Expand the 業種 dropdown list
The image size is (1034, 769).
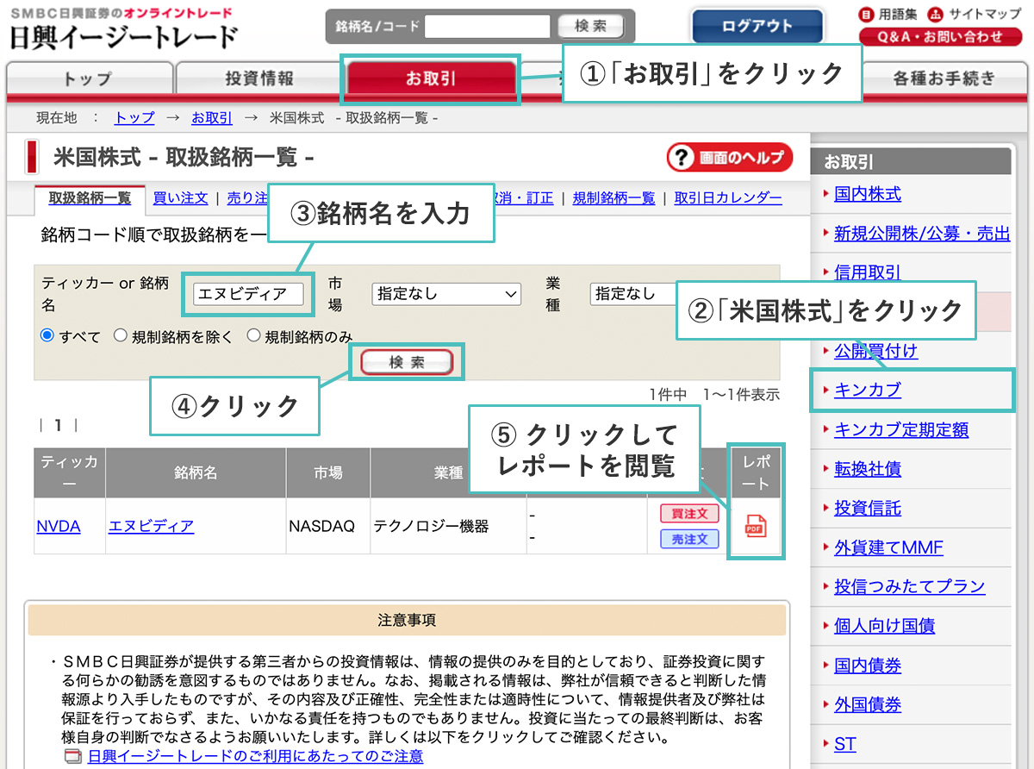pyautogui.click(x=633, y=294)
